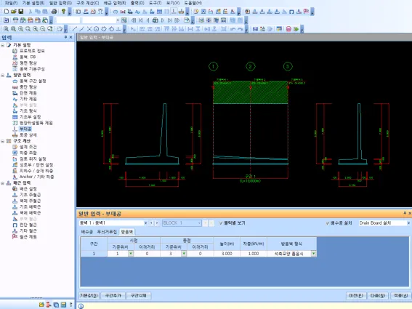Click the zoom out magnifier minus icon
412x309 pixels.
pyautogui.click(x=43, y=29)
